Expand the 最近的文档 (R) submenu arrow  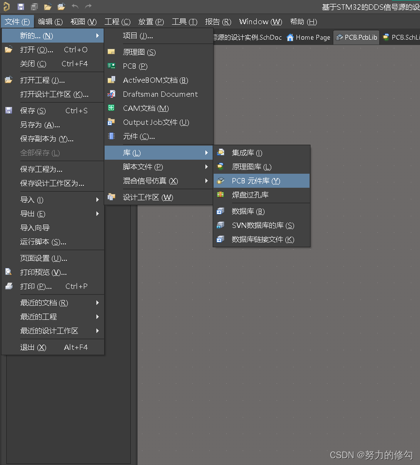(x=97, y=302)
